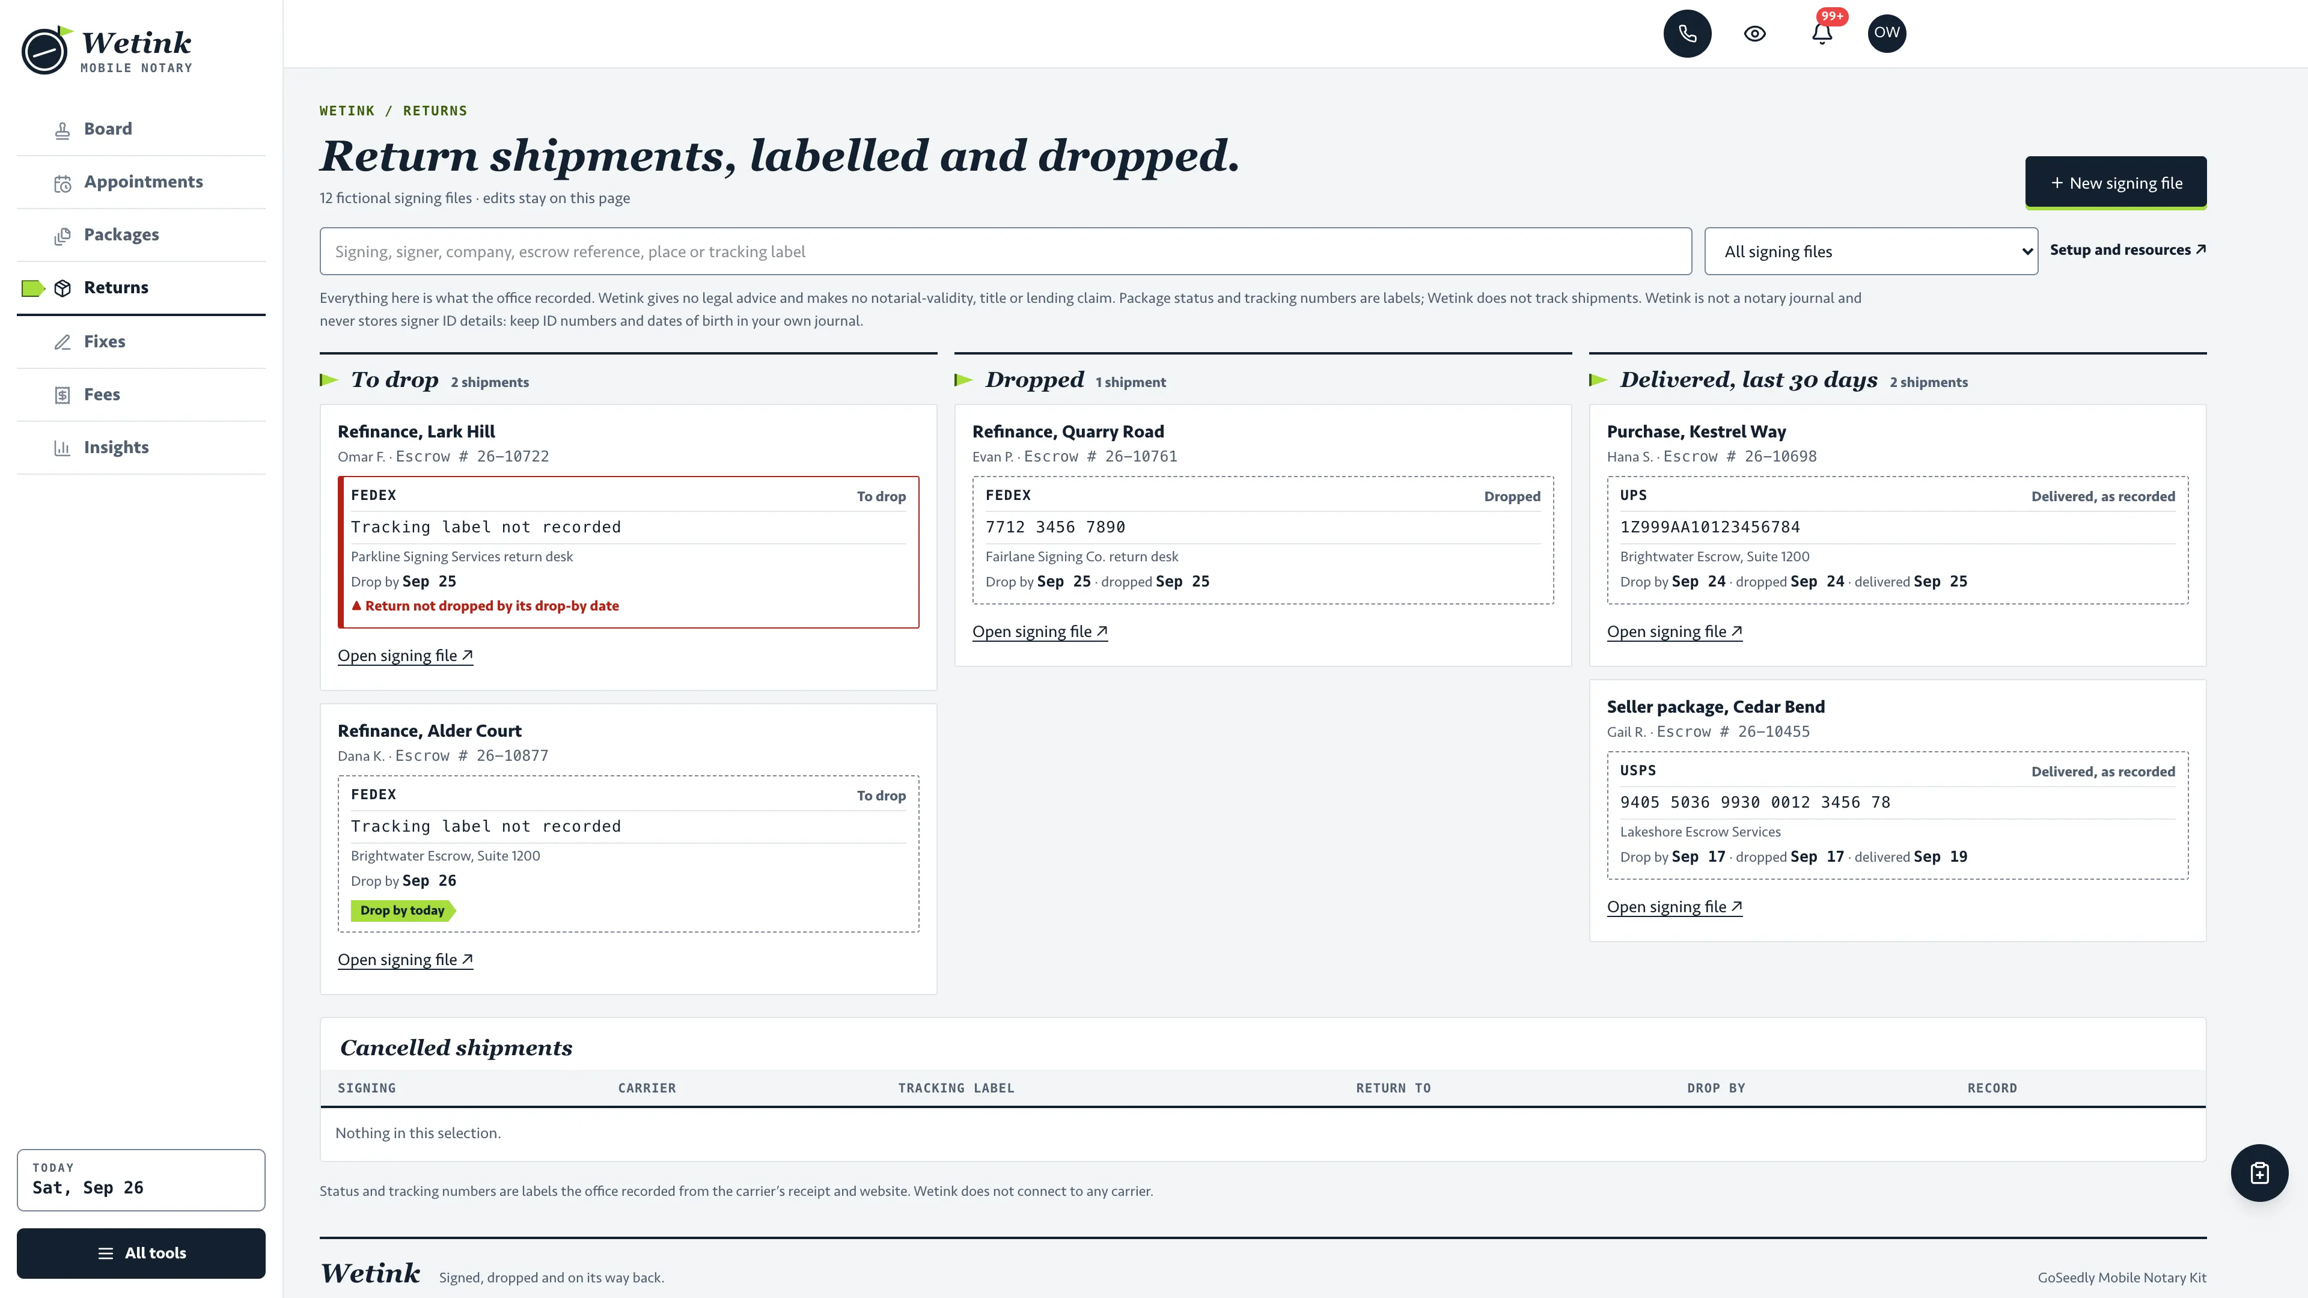
Task: Open the notifications bell with 99+ badge
Action: pos(1822,33)
